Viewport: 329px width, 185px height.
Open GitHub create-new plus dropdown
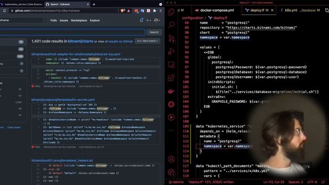pos(149,21)
